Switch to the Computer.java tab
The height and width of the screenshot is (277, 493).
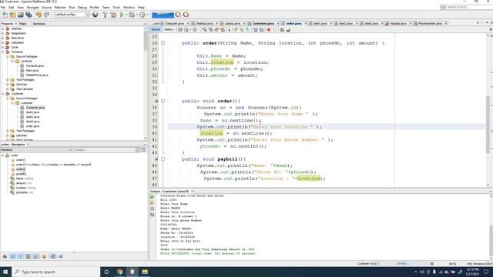(174, 24)
